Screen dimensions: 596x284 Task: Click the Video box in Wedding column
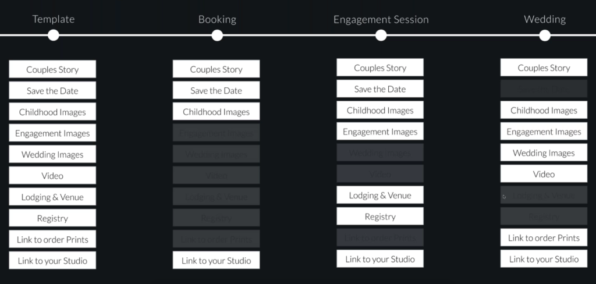point(544,174)
